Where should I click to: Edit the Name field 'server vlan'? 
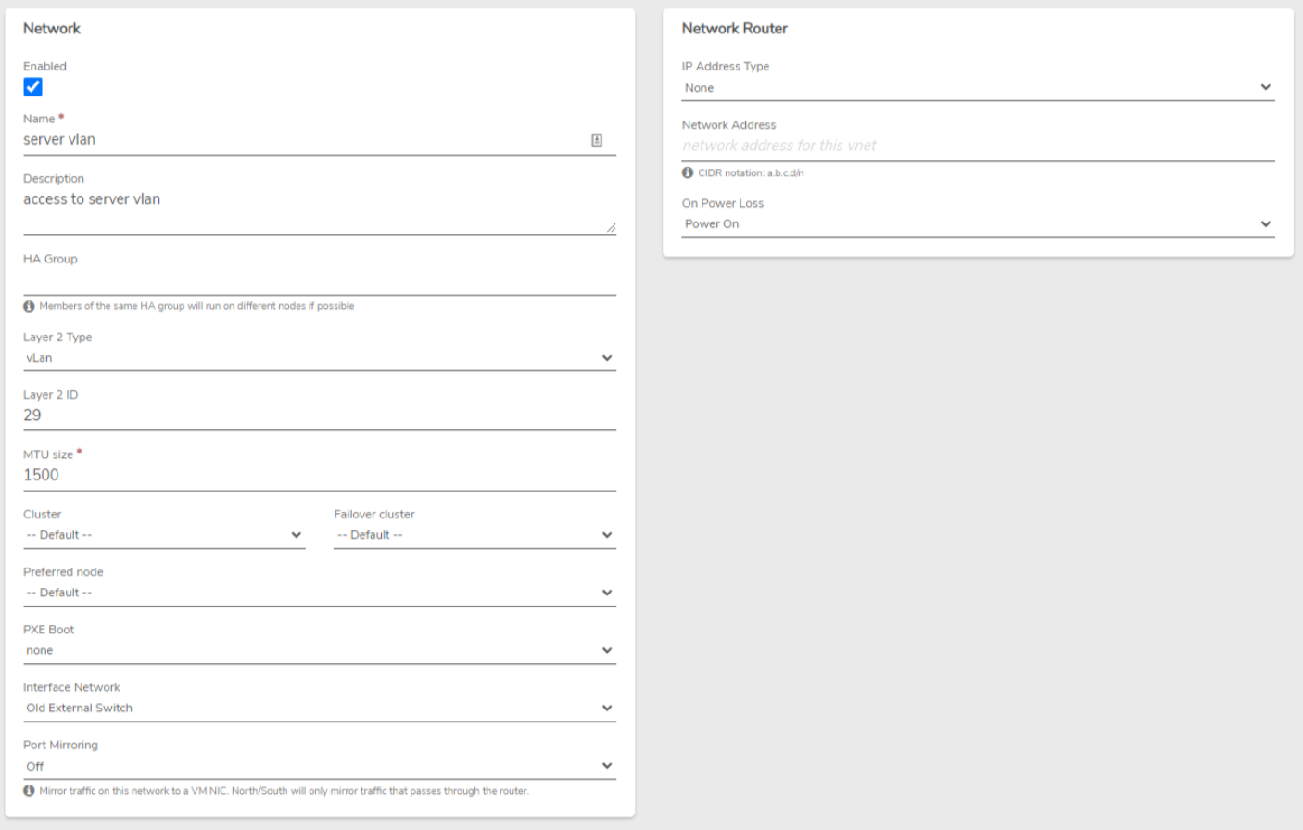tap(320, 140)
